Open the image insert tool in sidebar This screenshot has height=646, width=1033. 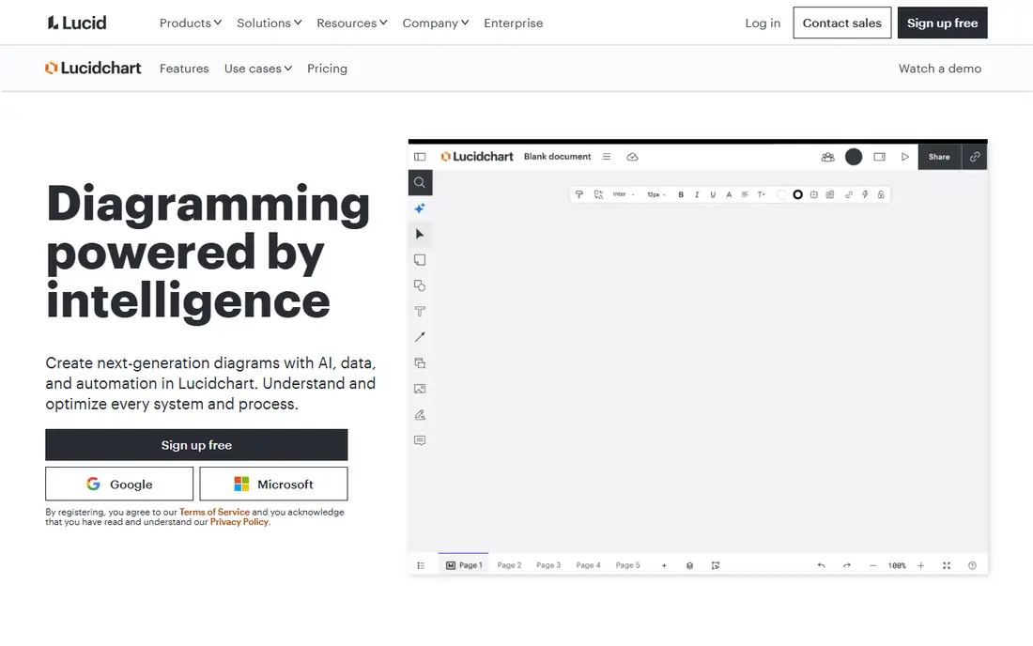coord(420,389)
